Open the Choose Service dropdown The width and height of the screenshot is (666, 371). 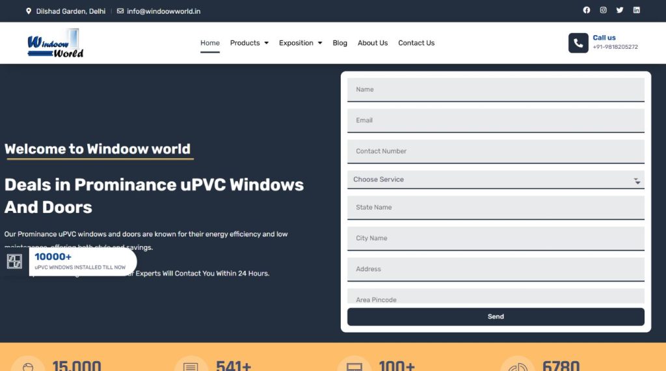[x=496, y=180]
